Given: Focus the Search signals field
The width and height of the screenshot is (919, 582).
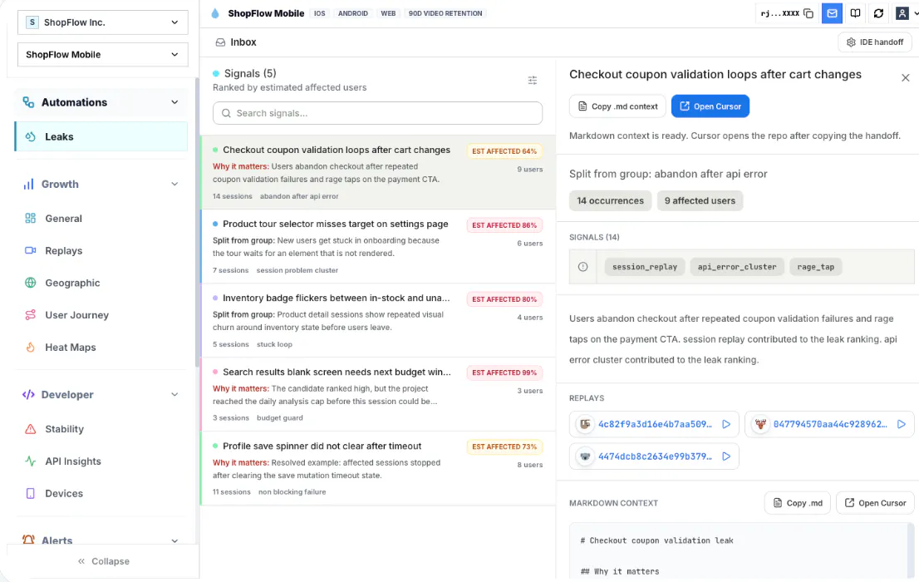Looking at the screenshot, I should tap(377, 113).
